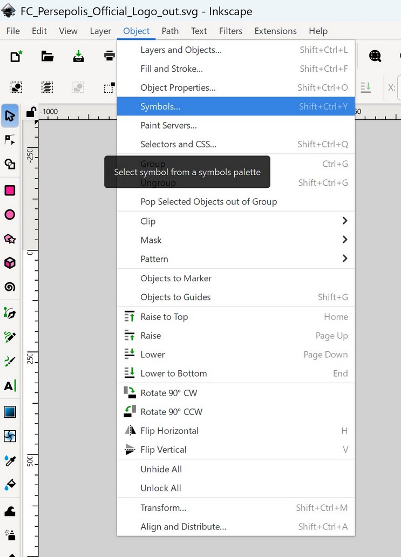
Task: Click the Save document icon
Action: [x=79, y=56]
